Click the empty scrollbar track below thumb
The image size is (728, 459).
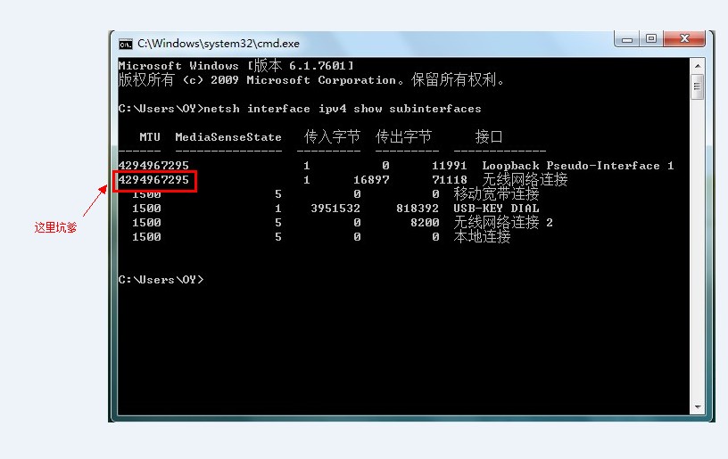click(x=698, y=250)
